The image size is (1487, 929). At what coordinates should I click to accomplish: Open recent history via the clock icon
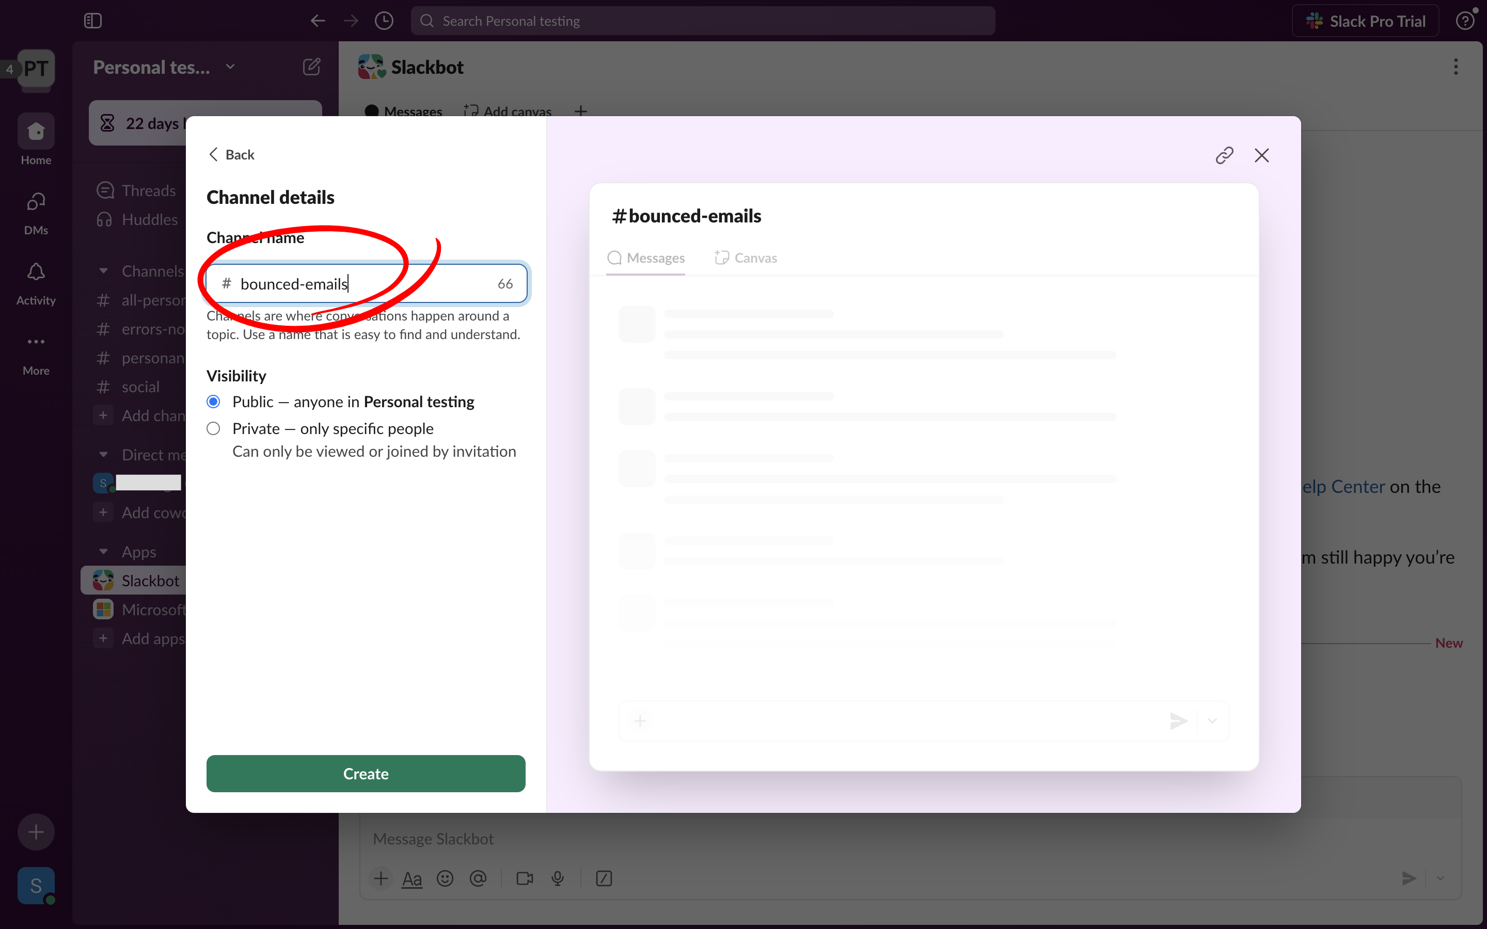[385, 20]
